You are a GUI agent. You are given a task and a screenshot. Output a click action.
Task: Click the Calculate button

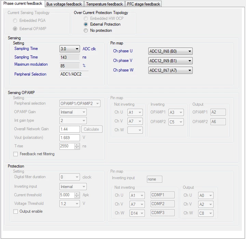tap(92, 129)
